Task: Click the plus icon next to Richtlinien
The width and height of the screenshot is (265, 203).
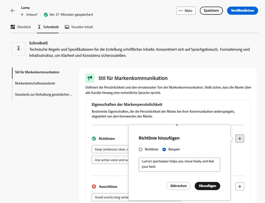Action: tap(240, 139)
